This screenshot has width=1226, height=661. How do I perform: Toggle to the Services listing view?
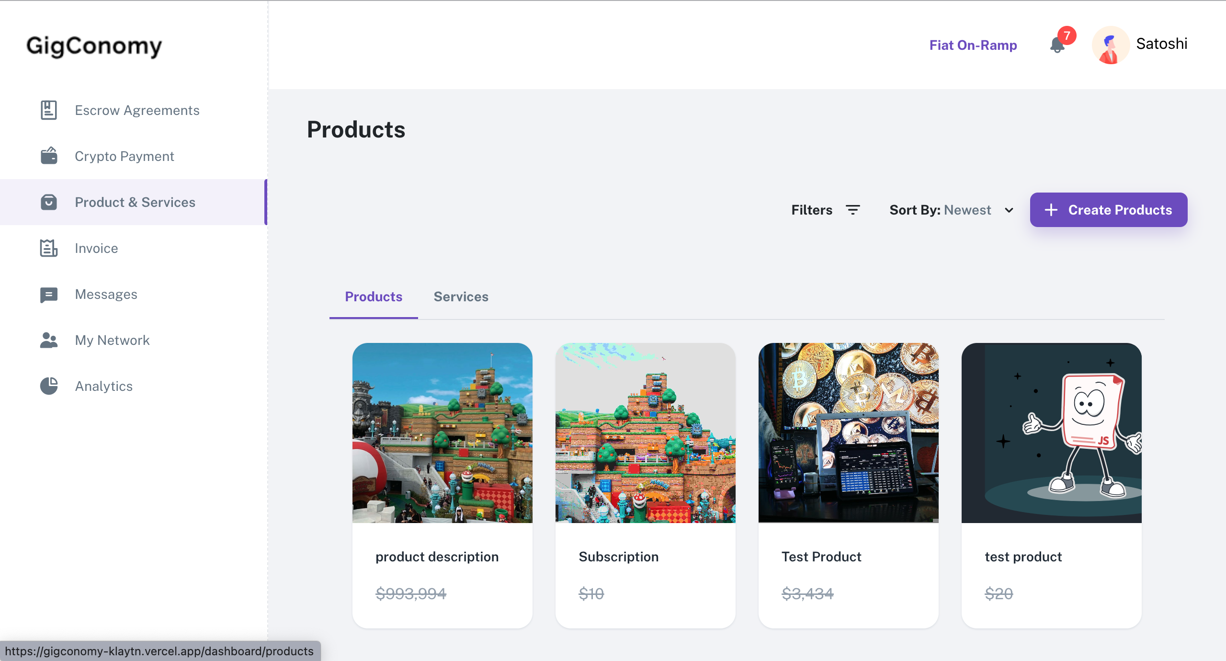tap(461, 297)
